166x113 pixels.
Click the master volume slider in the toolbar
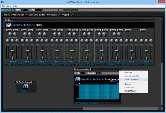pyautogui.click(x=53, y=10)
